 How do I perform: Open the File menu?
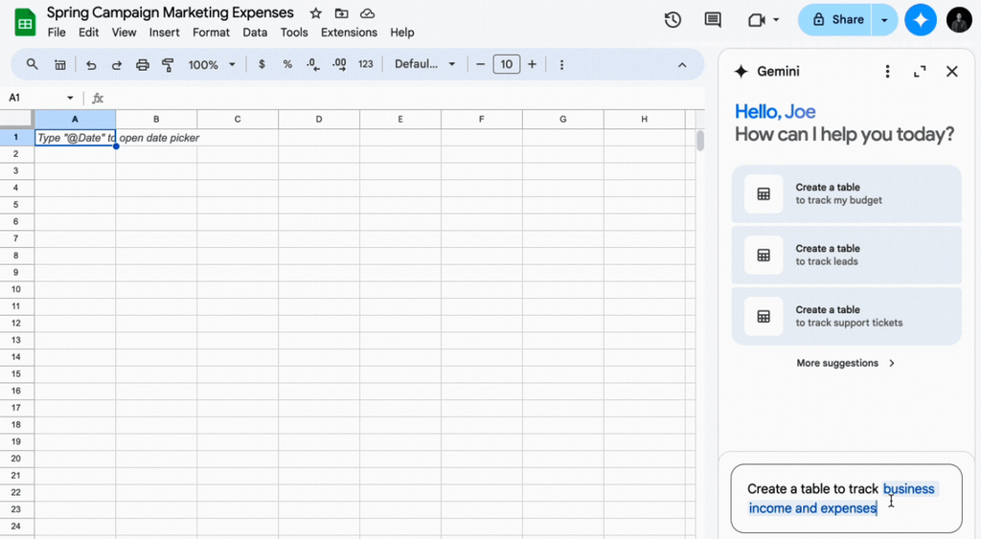pyautogui.click(x=57, y=33)
